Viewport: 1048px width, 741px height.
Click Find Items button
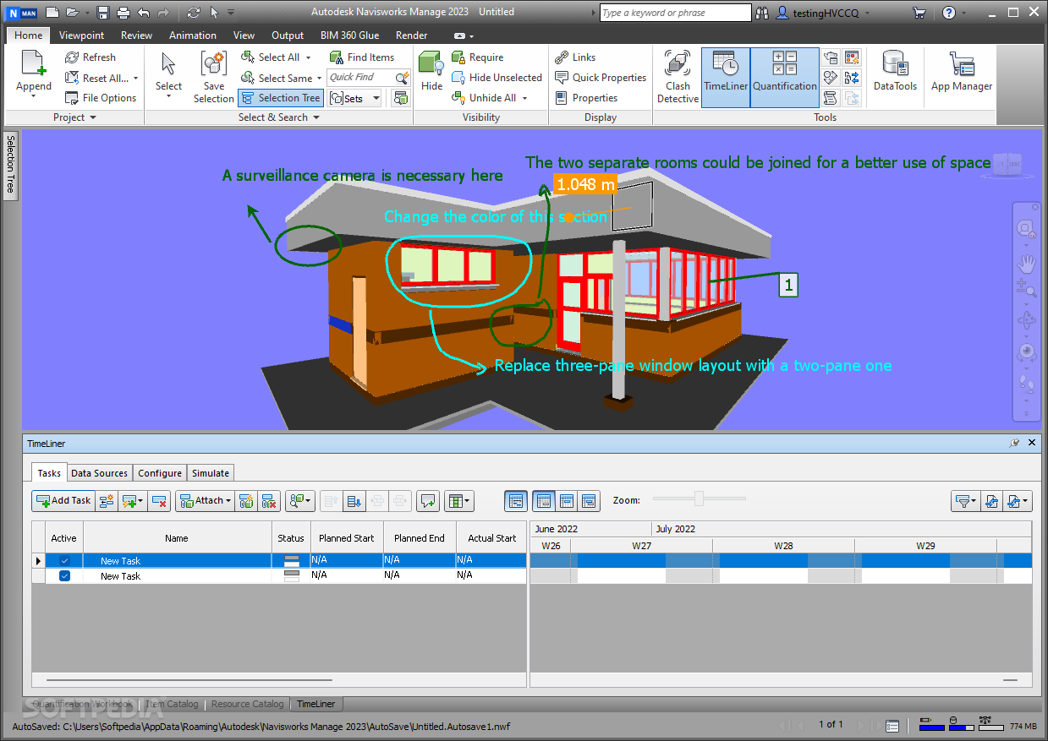[x=361, y=57]
